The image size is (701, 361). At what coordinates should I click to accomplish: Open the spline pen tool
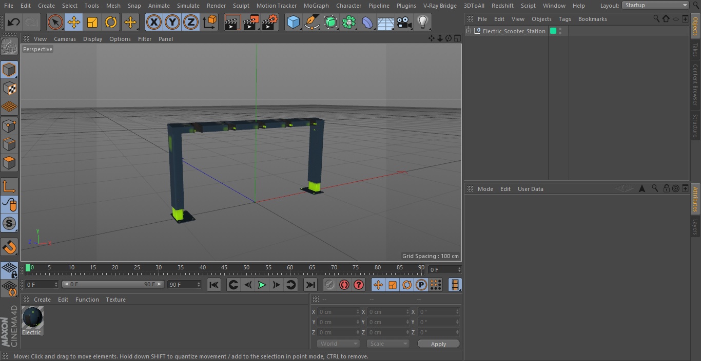(311, 22)
